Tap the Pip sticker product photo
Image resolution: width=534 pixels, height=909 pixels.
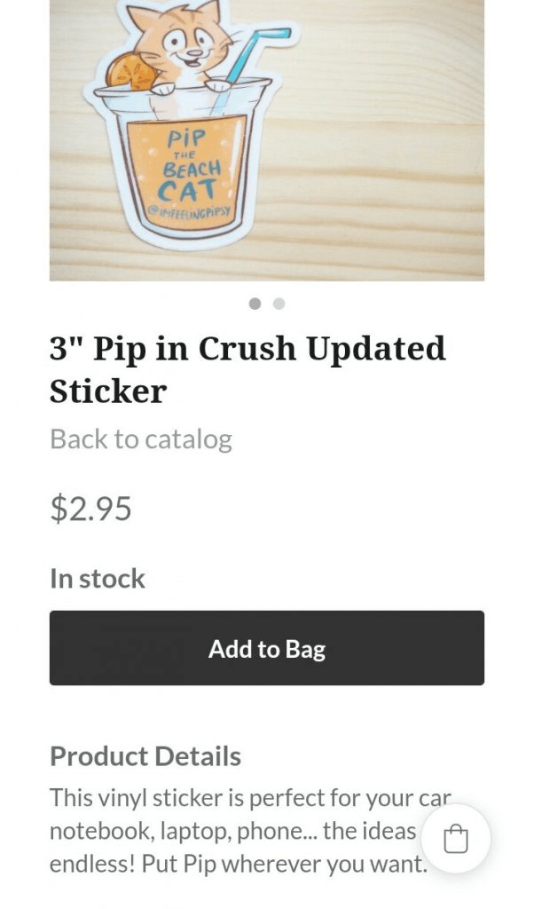pyautogui.click(x=266, y=140)
